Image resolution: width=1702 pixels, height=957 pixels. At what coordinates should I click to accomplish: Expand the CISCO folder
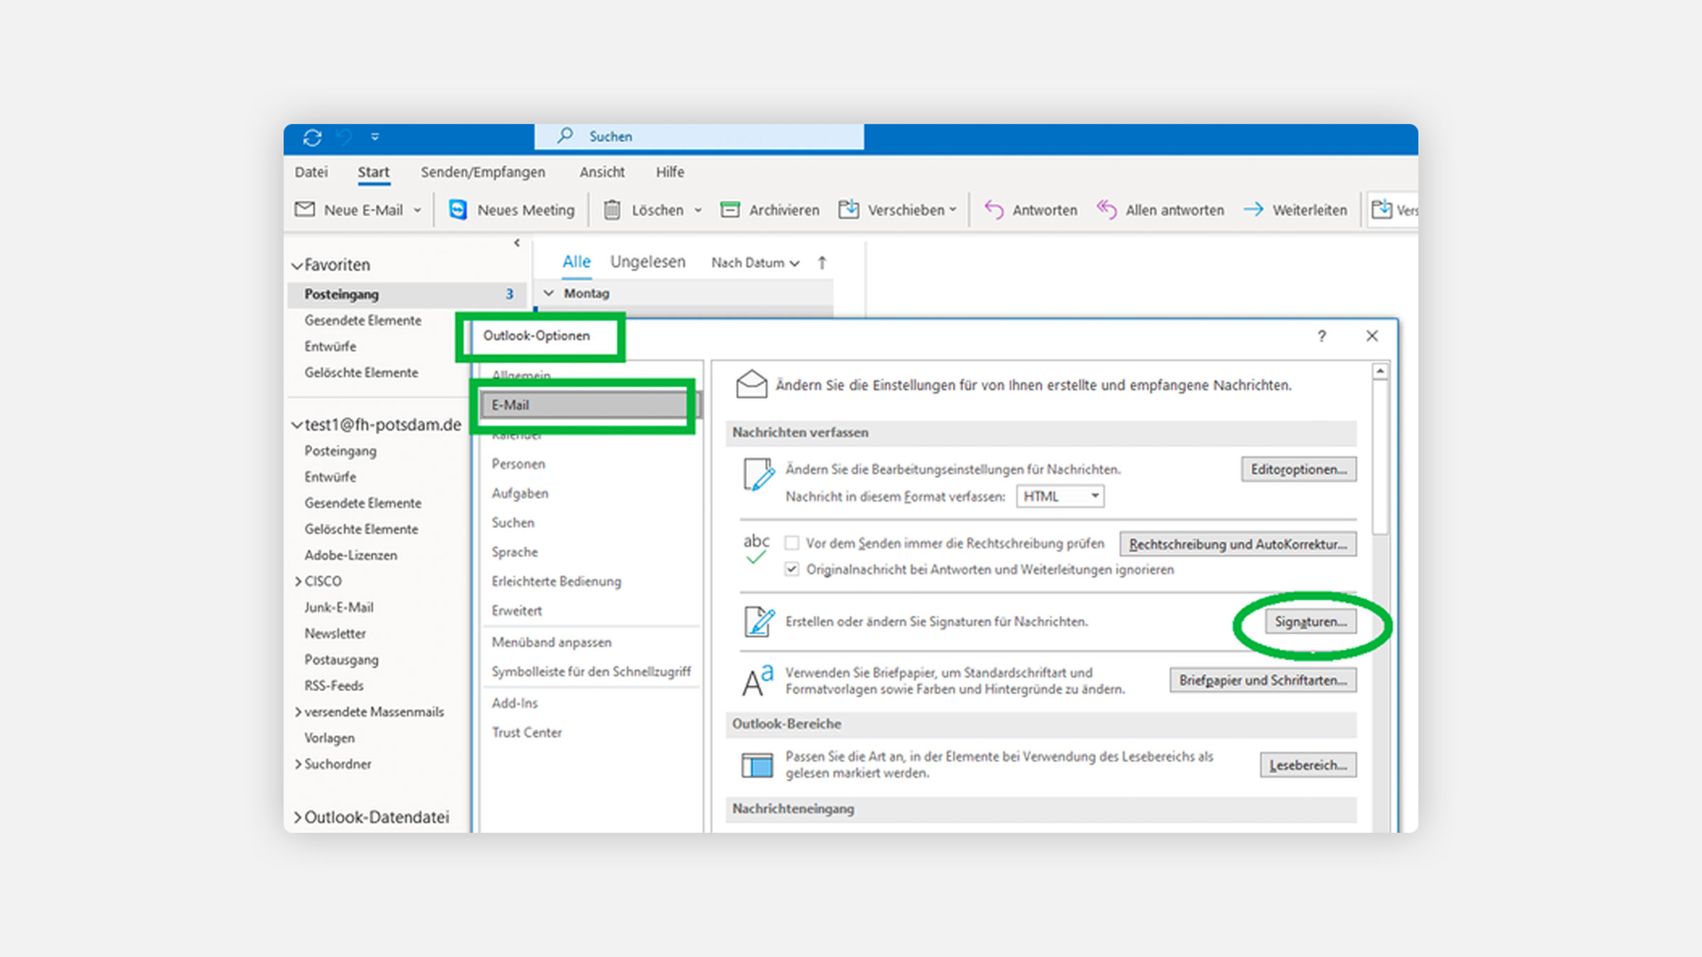click(298, 581)
